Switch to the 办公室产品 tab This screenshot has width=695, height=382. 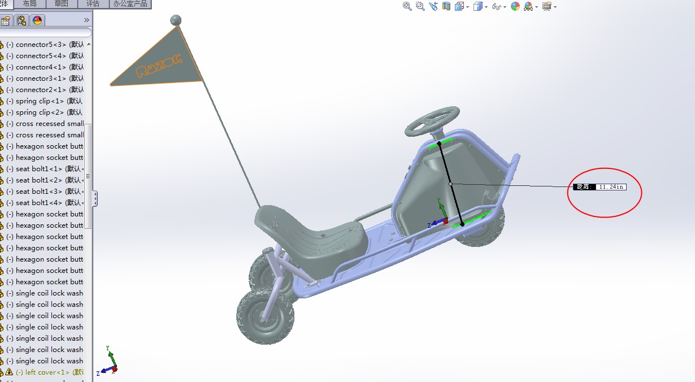pos(130,3)
